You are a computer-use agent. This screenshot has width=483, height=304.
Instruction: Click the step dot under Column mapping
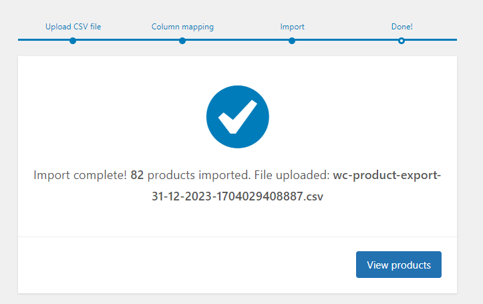[x=182, y=41]
